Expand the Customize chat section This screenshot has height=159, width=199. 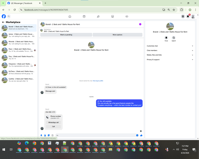click(170, 46)
